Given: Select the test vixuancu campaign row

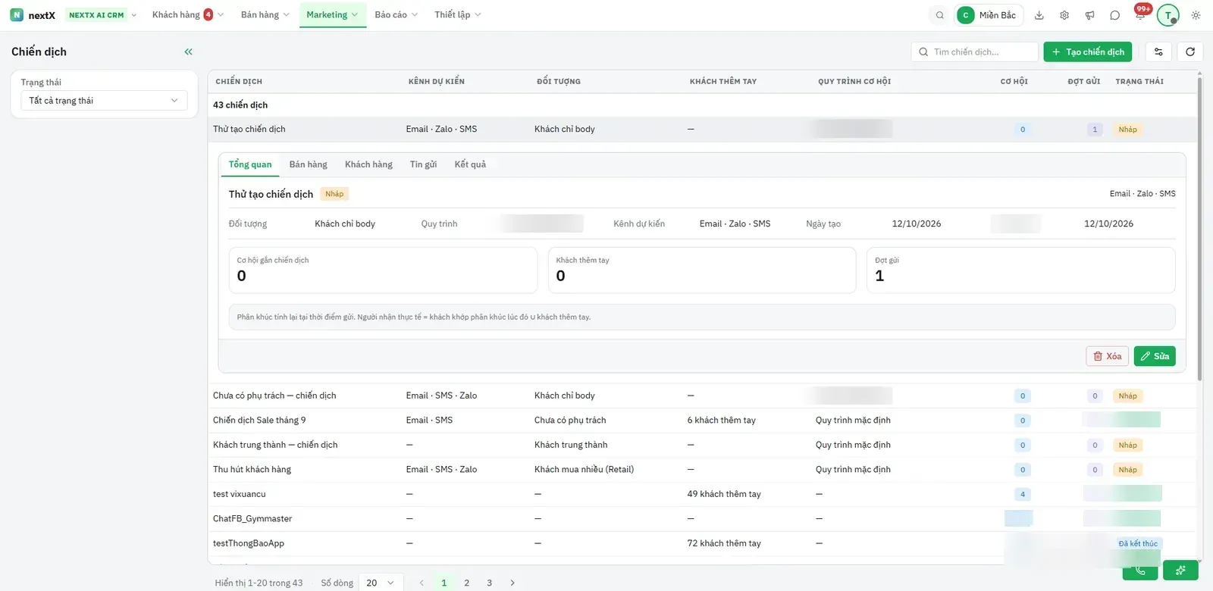Looking at the screenshot, I should 702,494.
